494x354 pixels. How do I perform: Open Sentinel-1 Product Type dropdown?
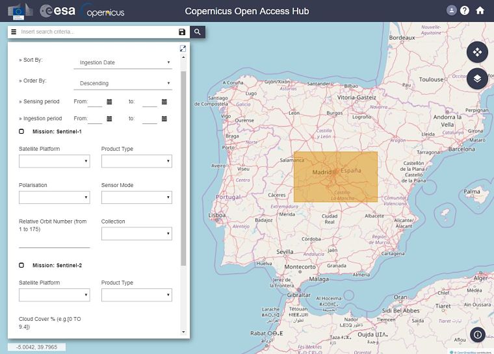click(x=136, y=161)
